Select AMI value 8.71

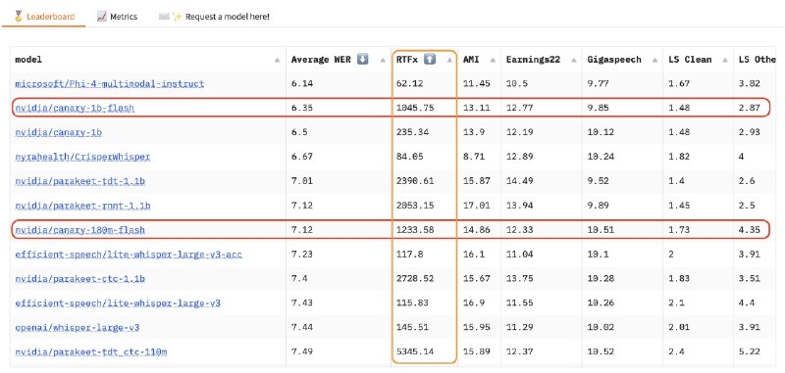click(474, 157)
